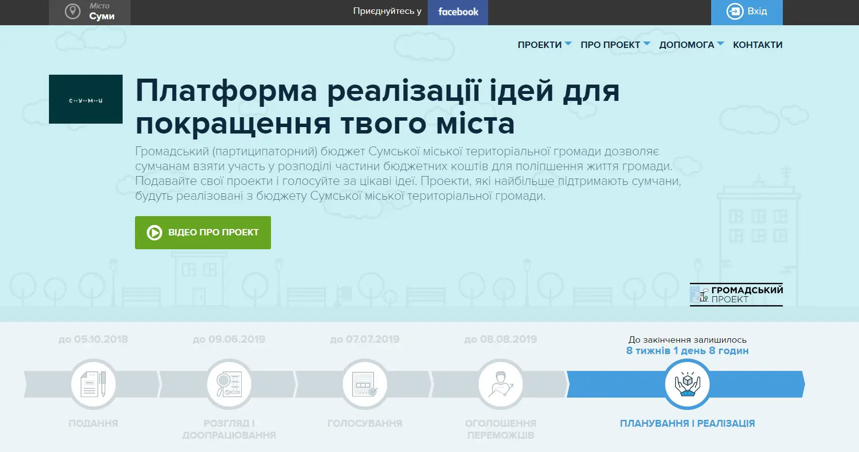Click the Планування і реалізація hands icon
Screen dimensions: 859x452
click(687, 384)
